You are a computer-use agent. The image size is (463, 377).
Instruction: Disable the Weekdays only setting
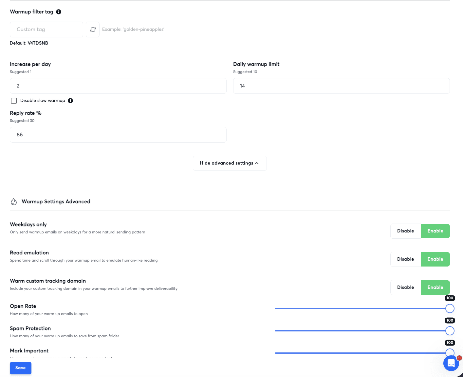point(405,231)
